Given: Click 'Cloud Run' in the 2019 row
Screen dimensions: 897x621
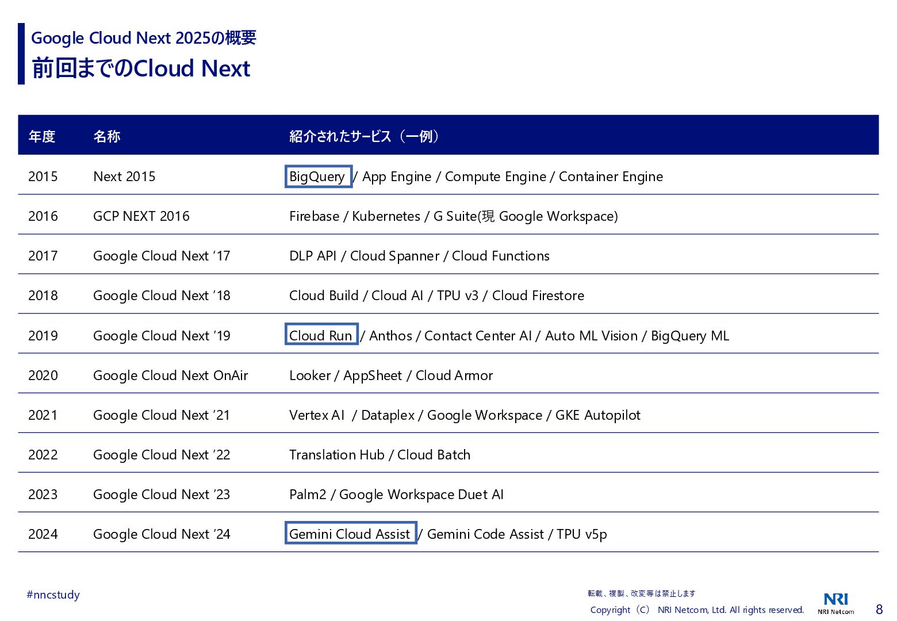Looking at the screenshot, I should tap(321, 335).
